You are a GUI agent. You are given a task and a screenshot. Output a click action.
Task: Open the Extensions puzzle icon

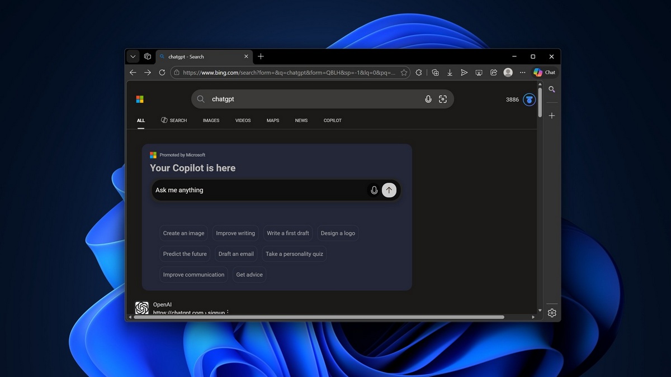click(x=419, y=73)
